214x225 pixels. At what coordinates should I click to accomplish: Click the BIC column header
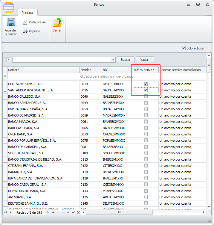(117, 70)
